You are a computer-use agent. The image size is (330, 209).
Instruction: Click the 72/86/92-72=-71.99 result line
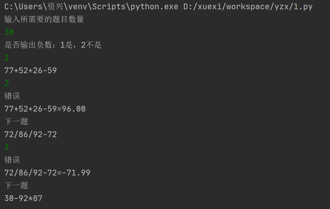tap(47, 173)
